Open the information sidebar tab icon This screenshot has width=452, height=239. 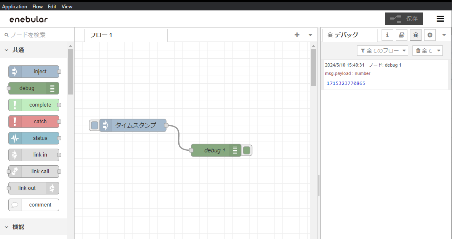(x=387, y=35)
